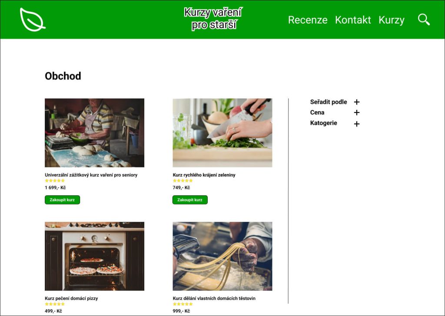Open the Kurz pečení domácí pizzy title
This screenshot has width=445, height=316.
tap(71, 298)
